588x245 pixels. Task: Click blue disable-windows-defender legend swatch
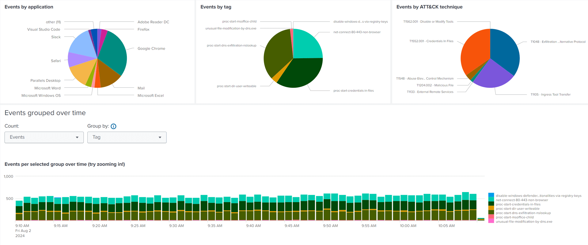[x=491, y=195]
